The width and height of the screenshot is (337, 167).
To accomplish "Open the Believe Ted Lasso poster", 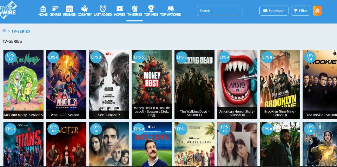I will click(x=152, y=144).
